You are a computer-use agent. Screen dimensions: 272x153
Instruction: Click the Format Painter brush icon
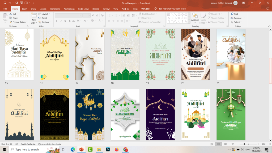coord(11,22)
